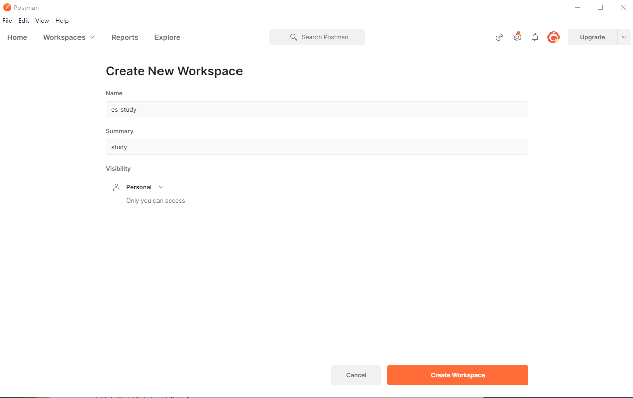
Task: Open the View menu
Action: point(42,21)
